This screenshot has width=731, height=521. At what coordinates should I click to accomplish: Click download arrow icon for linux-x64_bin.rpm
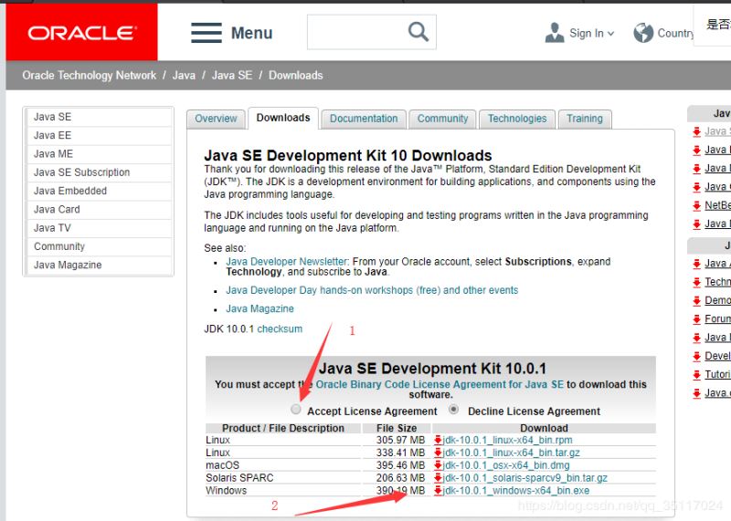[438, 440]
